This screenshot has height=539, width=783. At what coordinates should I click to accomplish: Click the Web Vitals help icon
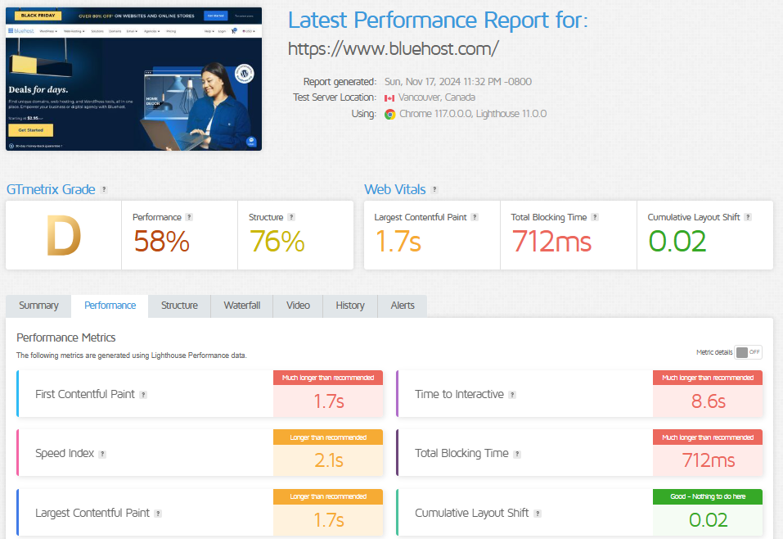(434, 189)
